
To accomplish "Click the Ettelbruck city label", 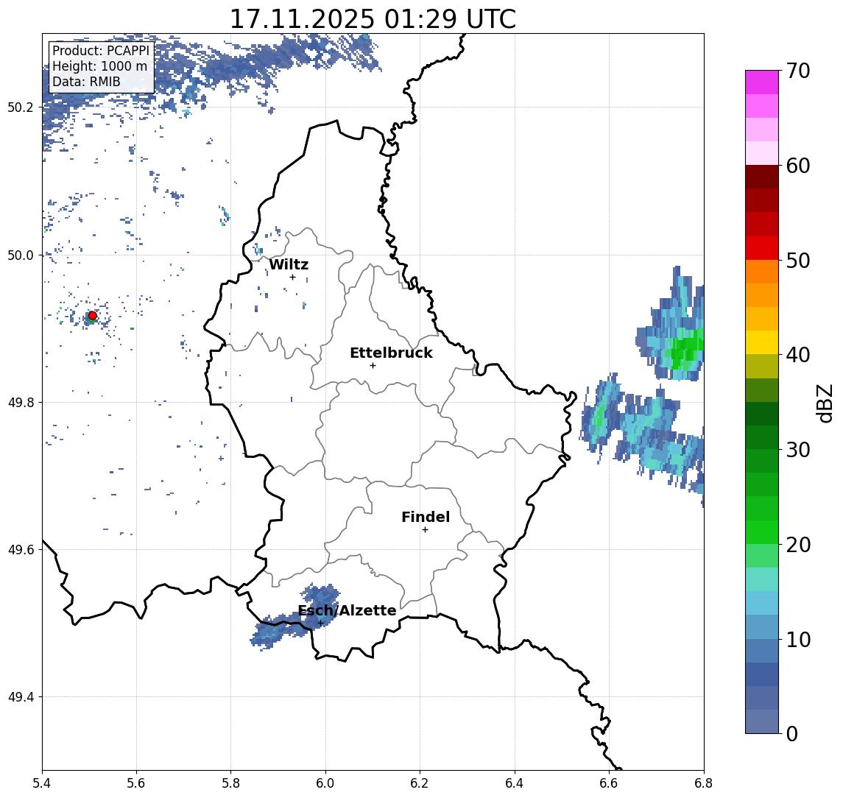I will click(x=391, y=353).
